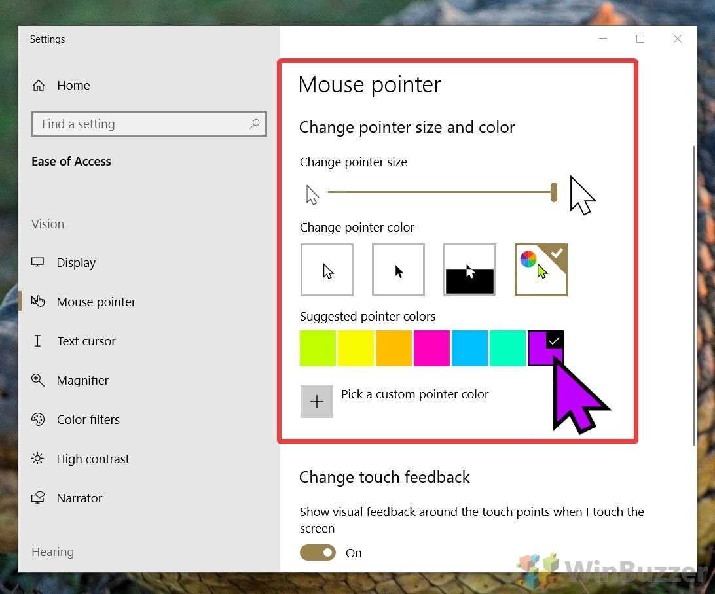Screen dimensions: 715x594
Task: Select the white pointer color option
Action: [x=327, y=270]
